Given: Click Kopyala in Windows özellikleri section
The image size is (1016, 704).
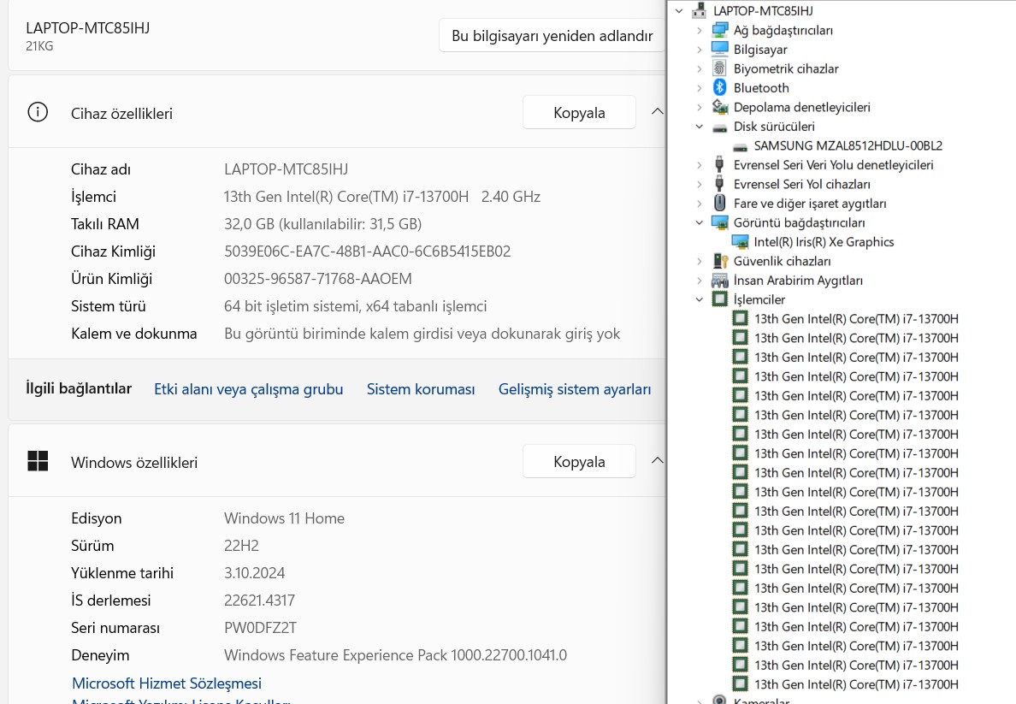Looking at the screenshot, I should [x=579, y=461].
